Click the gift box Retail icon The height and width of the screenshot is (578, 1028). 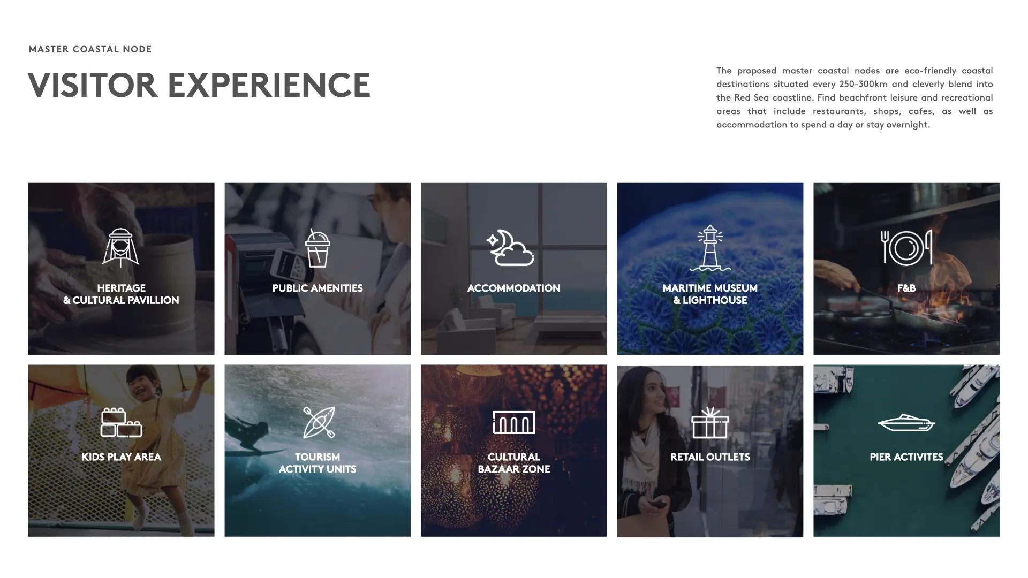point(710,422)
